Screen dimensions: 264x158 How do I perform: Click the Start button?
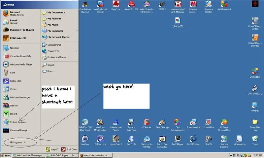[x=6, y=155]
